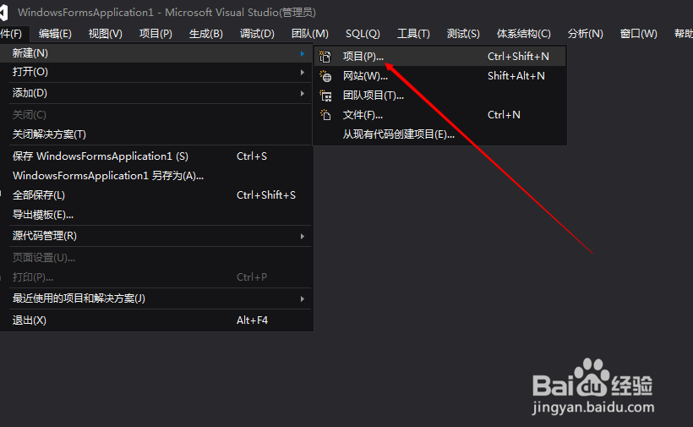Viewport: 693px width, 427px height.
Task: Open the 分析(N) menu
Action: coord(585,34)
